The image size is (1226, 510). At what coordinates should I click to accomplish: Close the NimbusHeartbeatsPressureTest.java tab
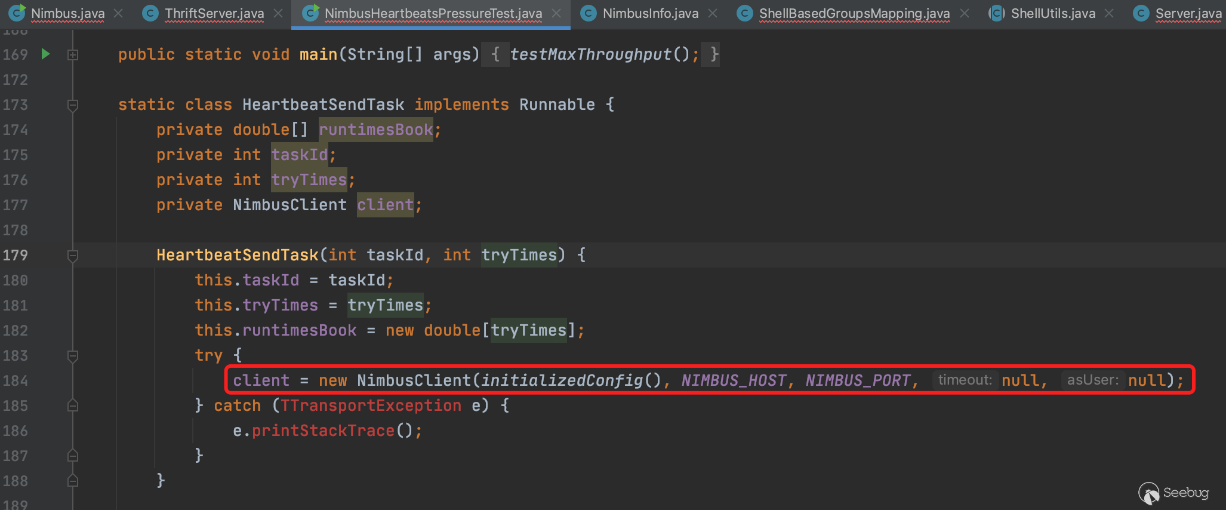click(x=556, y=13)
